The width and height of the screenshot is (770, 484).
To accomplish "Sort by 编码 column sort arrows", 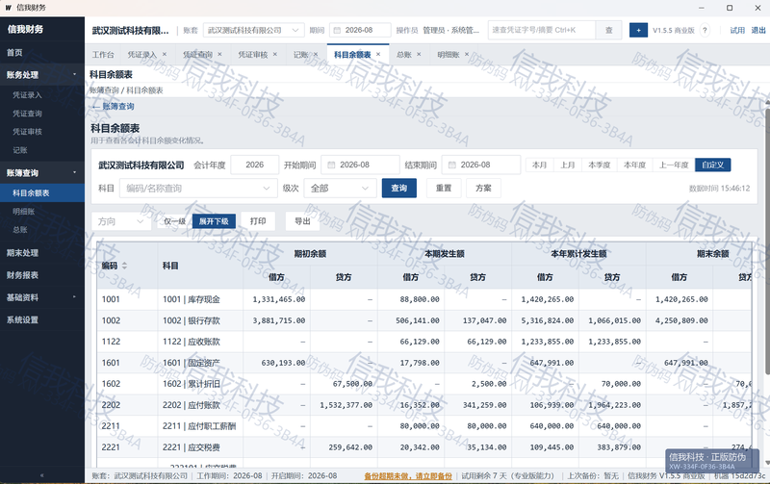I will [x=124, y=266].
